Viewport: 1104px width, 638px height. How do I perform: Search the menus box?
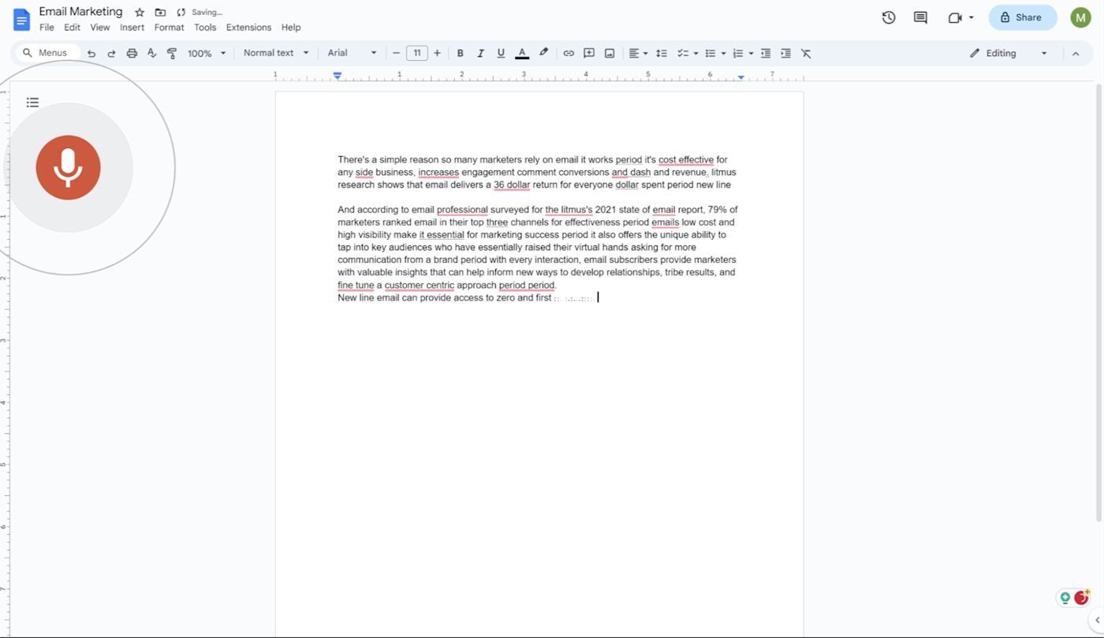click(47, 54)
